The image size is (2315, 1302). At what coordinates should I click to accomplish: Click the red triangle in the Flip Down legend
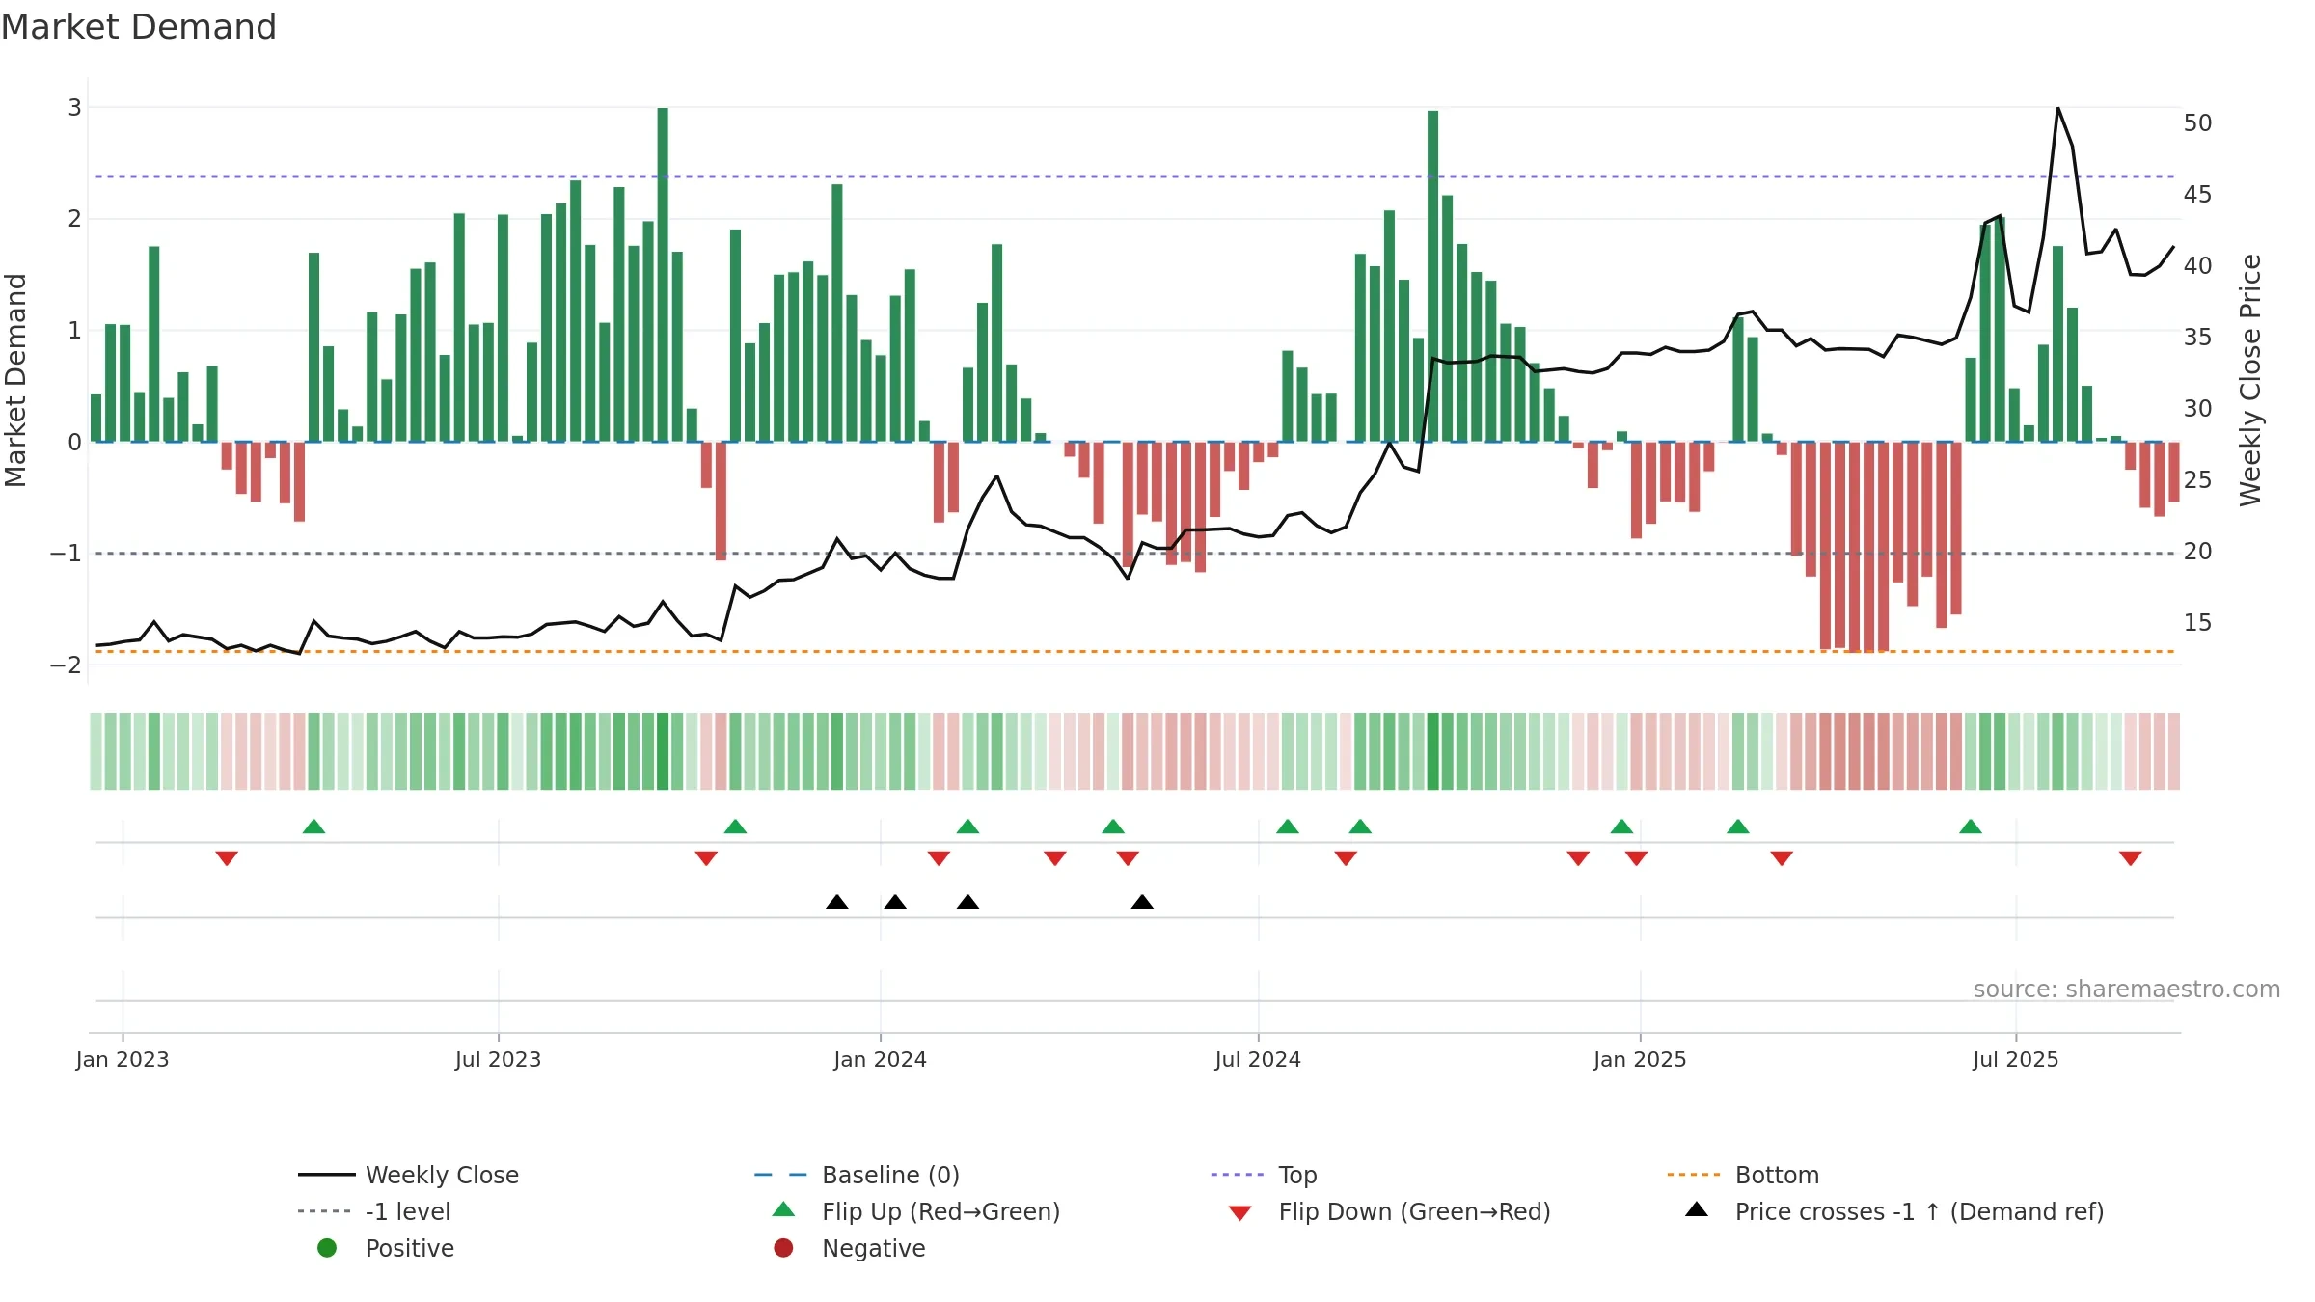tap(1240, 1213)
